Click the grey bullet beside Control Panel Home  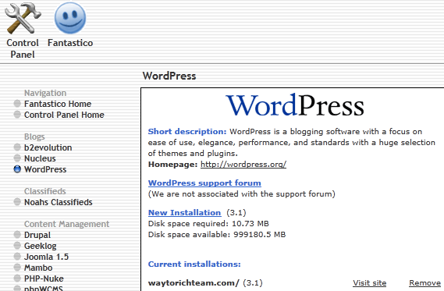(x=17, y=115)
